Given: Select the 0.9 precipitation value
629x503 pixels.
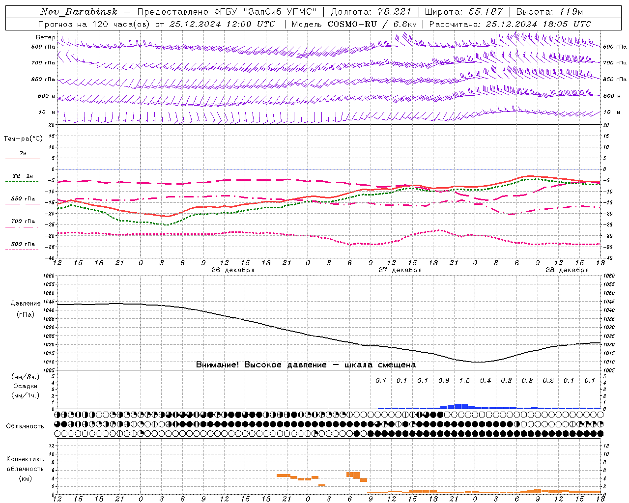Looking at the screenshot, I should pos(444,380).
